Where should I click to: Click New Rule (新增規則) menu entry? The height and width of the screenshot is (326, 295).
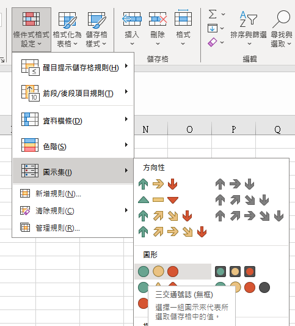point(73,193)
